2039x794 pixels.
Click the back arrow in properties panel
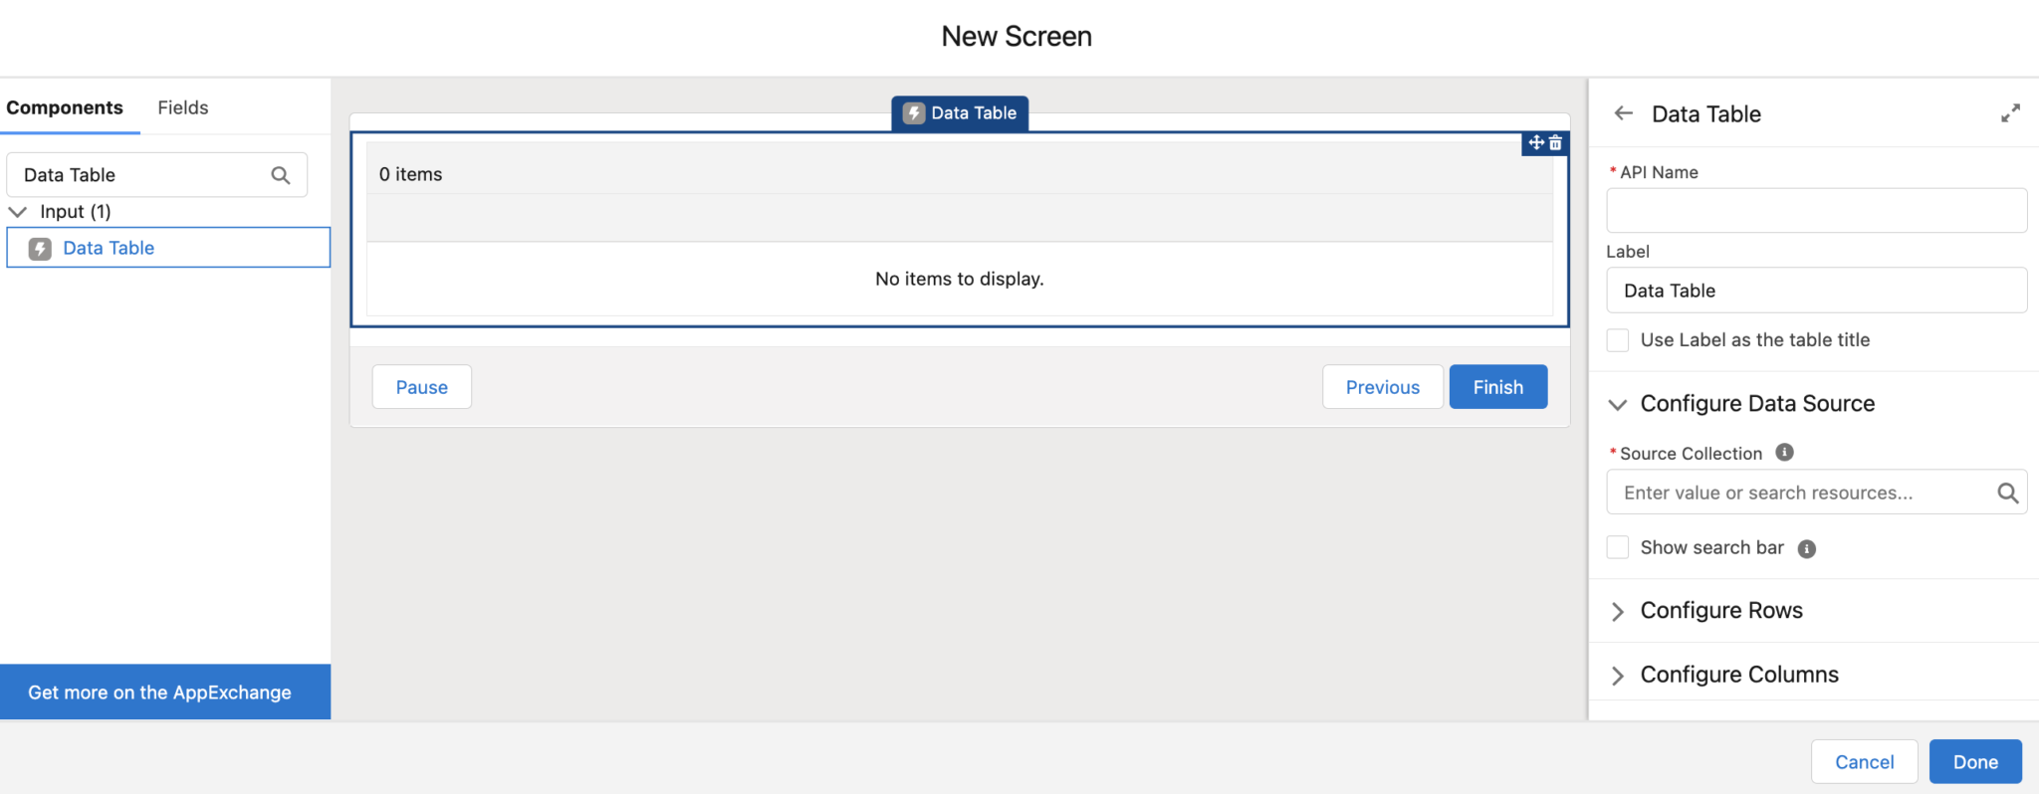click(x=1624, y=113)
